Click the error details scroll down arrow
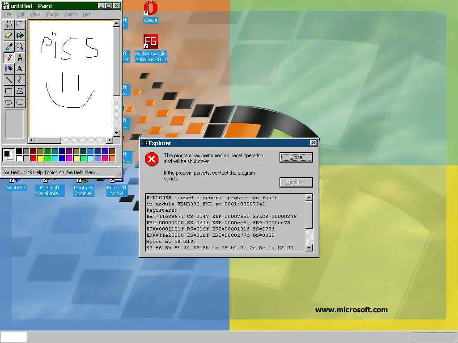This screenshot has width=458, height=343. click(x=309, y=248)
